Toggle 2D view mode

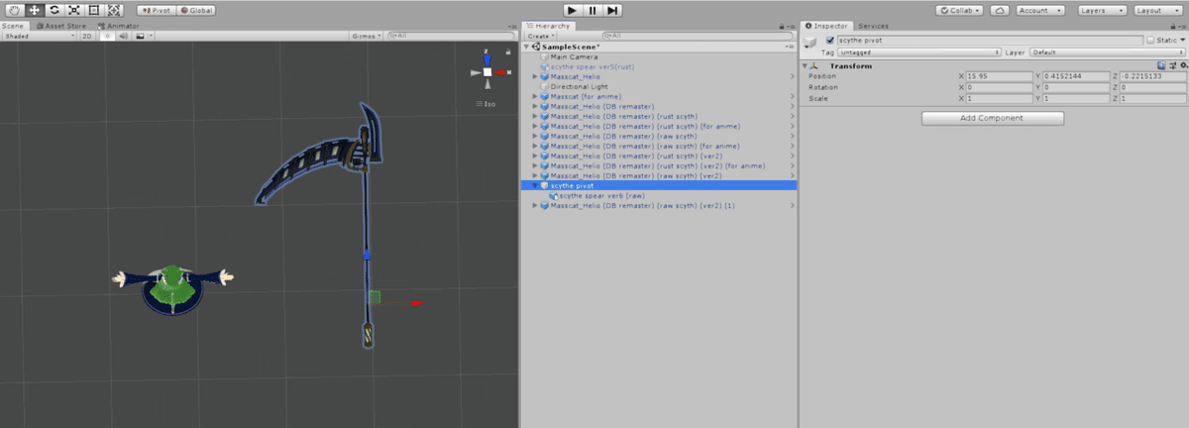(87, 36)
